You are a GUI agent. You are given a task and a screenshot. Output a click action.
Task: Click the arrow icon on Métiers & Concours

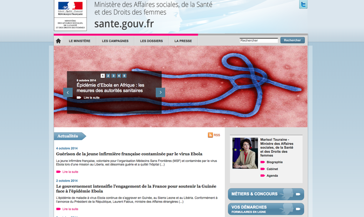298,194
